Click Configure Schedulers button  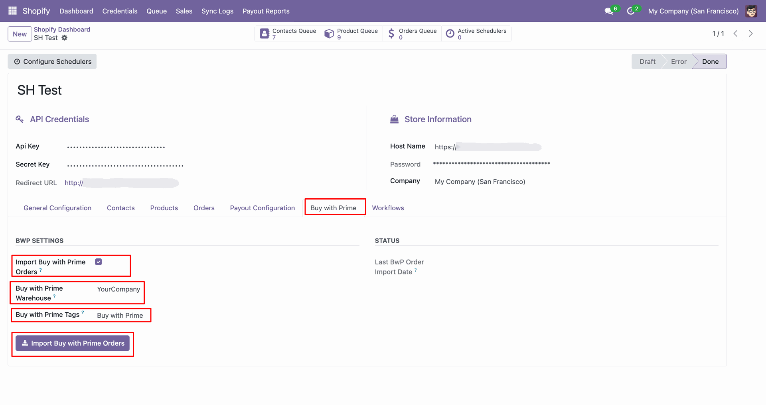(x=52, y=61)
